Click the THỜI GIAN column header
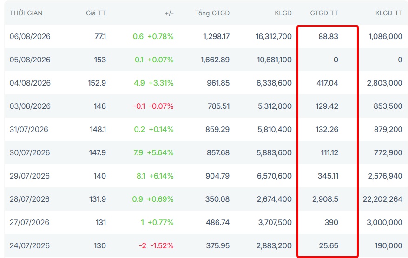408x258 pixels. (26, 13)
